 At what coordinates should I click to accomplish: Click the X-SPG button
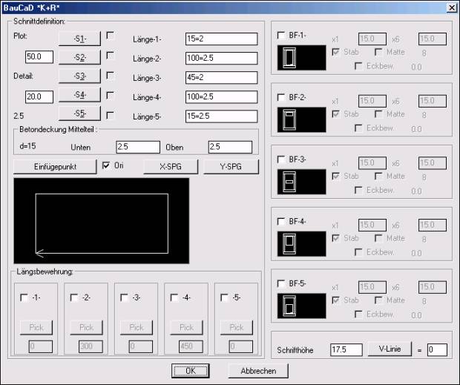[171, 167]
